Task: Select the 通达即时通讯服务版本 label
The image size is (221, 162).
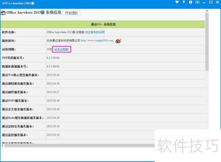Action: 18,84
